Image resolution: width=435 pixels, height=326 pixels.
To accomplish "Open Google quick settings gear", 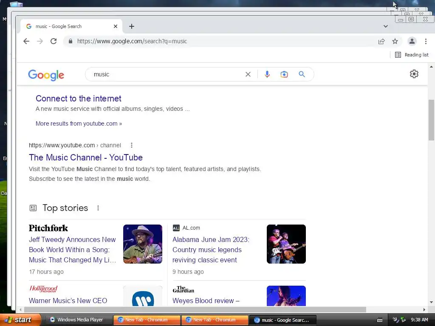I will 414,74.
